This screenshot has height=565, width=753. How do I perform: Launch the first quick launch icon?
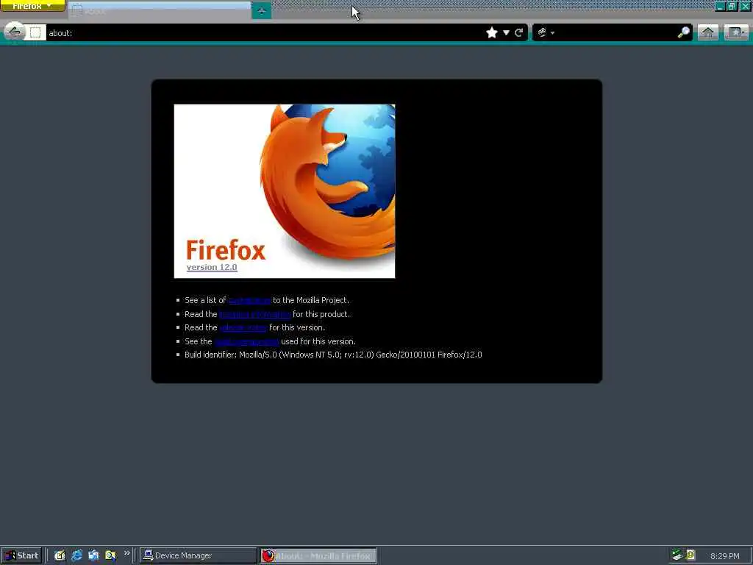click(x=60, y=555)
